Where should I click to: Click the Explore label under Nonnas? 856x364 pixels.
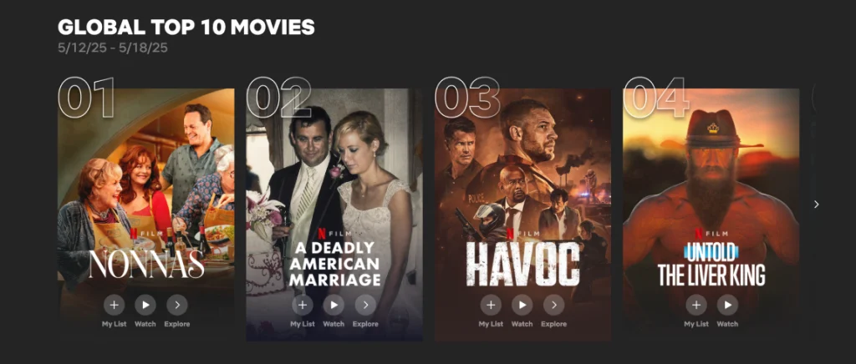click(177, 324)
